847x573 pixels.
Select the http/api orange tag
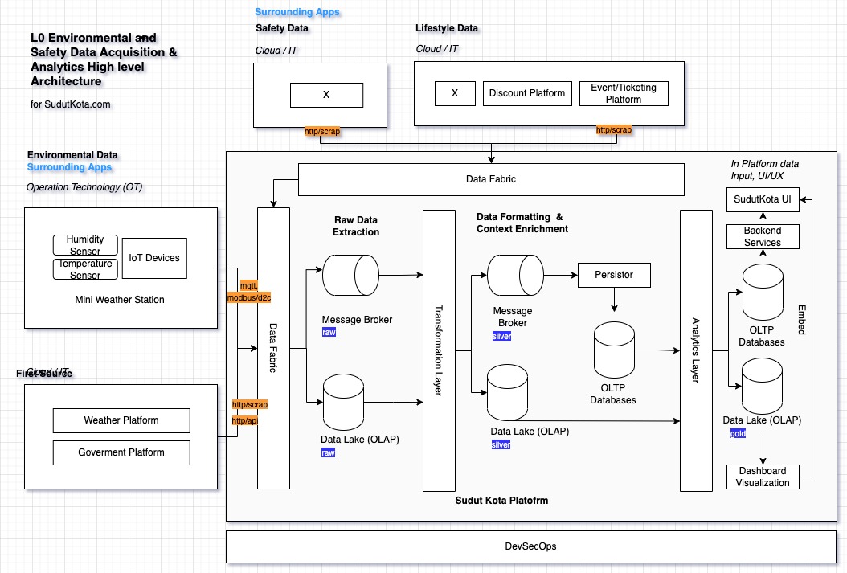245,420
